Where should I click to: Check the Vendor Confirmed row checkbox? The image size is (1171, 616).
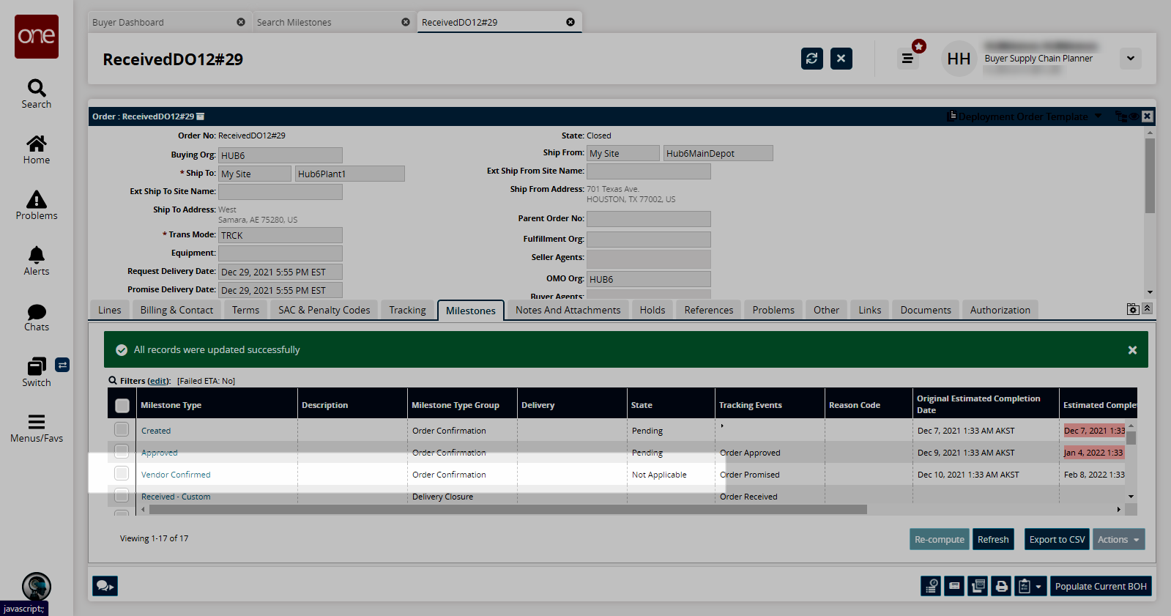coord(122,474)
